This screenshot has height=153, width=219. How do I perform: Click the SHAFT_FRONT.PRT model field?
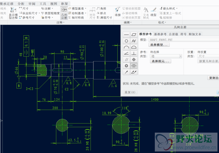point(184,40)
